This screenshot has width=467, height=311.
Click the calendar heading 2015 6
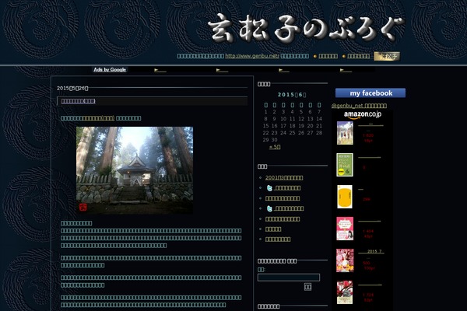292,95
